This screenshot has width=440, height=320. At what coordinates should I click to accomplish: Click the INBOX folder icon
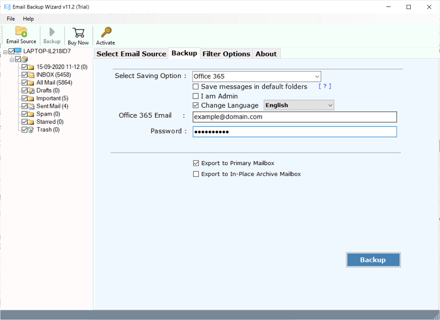[31, 75]
